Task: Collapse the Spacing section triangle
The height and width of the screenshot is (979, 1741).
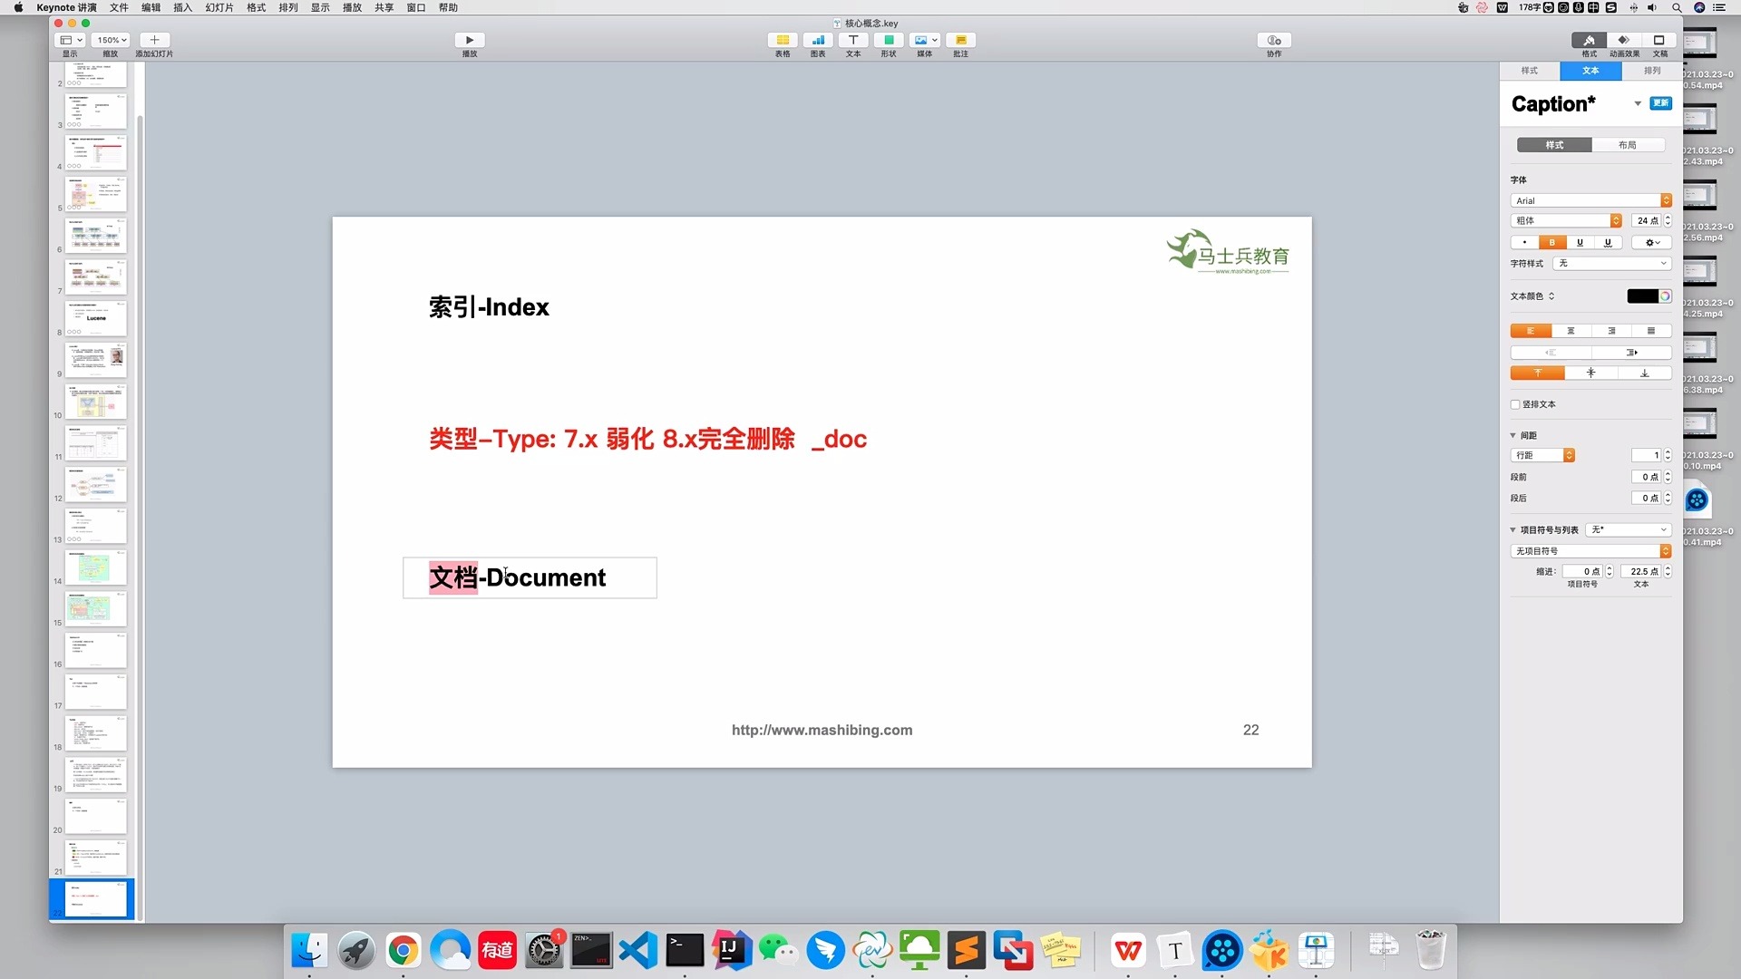Action: (1512, 435)
